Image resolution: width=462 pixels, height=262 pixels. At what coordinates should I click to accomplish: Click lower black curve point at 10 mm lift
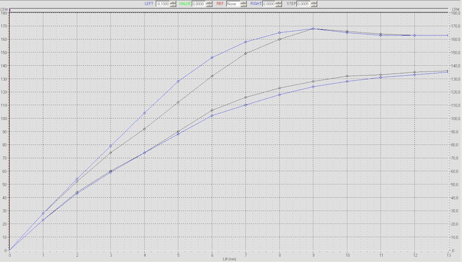coord(347,76)
